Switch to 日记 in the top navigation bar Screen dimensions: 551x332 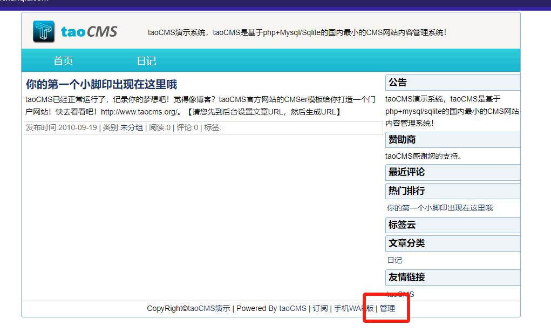[x=146, y=61]
